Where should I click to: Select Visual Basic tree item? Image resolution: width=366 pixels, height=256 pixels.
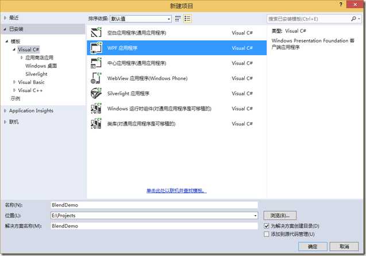pyautogui.click(x=31, y=82)
